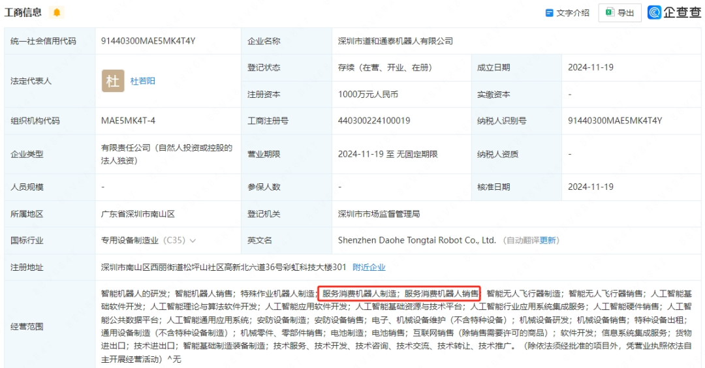Click the orange bell icon beside 工商信息
The height and width of the screenshot is (368, 705).
click(x=57, y=12)
